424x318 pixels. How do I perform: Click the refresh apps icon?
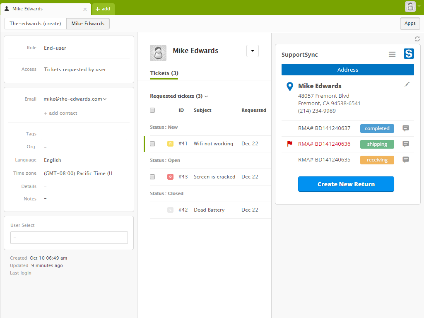[417, 39]
